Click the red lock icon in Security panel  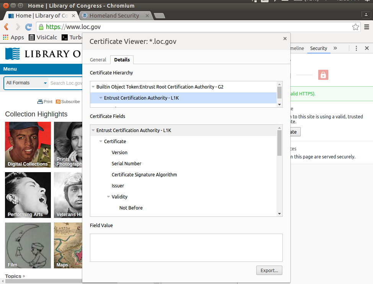pyautogui.click(x=323, y=75)
